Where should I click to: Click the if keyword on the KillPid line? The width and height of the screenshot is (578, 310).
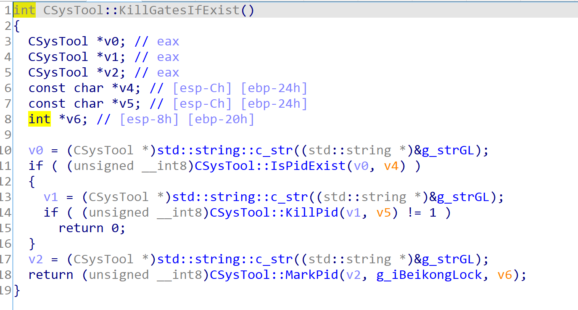(x=51, y=212)
